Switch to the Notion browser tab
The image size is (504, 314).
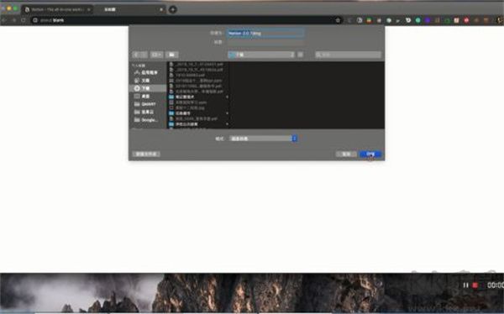point(57,9)
